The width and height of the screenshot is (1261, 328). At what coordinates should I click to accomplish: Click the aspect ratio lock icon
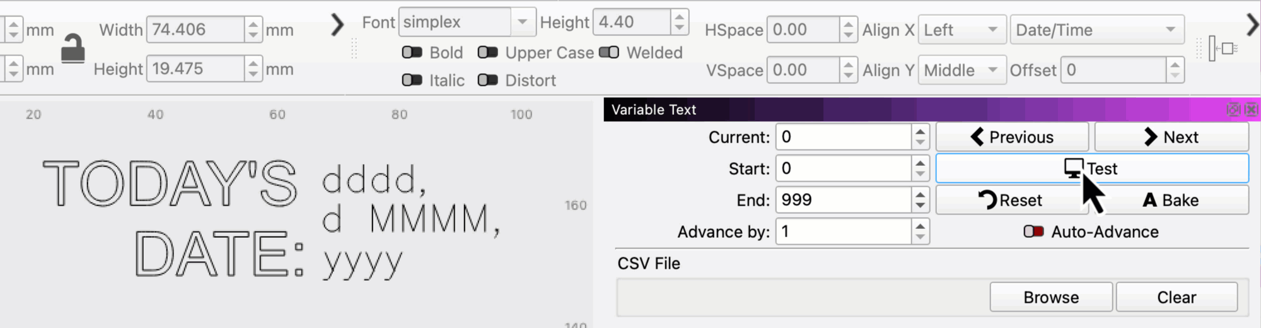coord(73,49)
